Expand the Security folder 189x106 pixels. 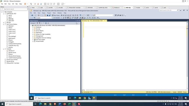[33, 29]
